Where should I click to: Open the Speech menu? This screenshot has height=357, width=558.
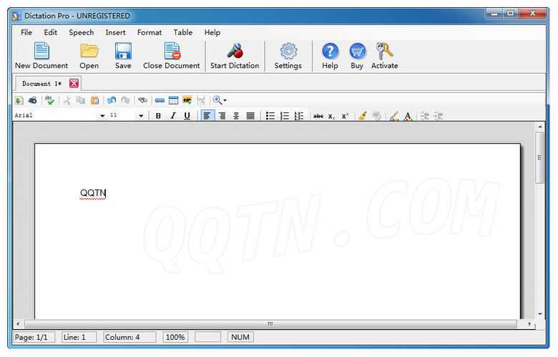[81, 32]
